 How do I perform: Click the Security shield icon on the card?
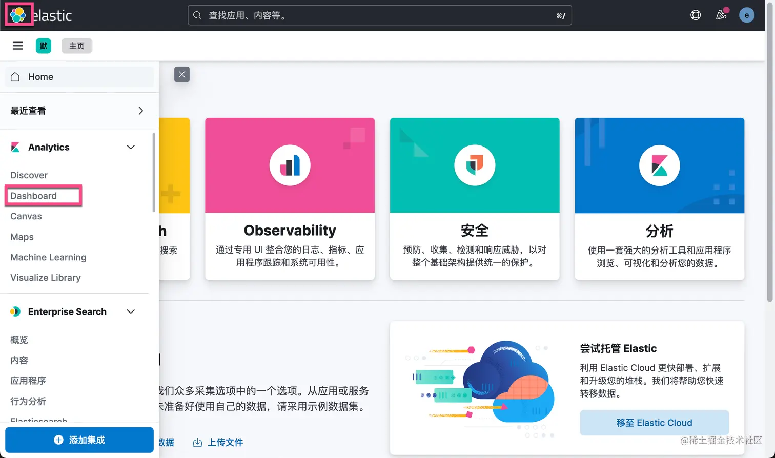point(475,165)
